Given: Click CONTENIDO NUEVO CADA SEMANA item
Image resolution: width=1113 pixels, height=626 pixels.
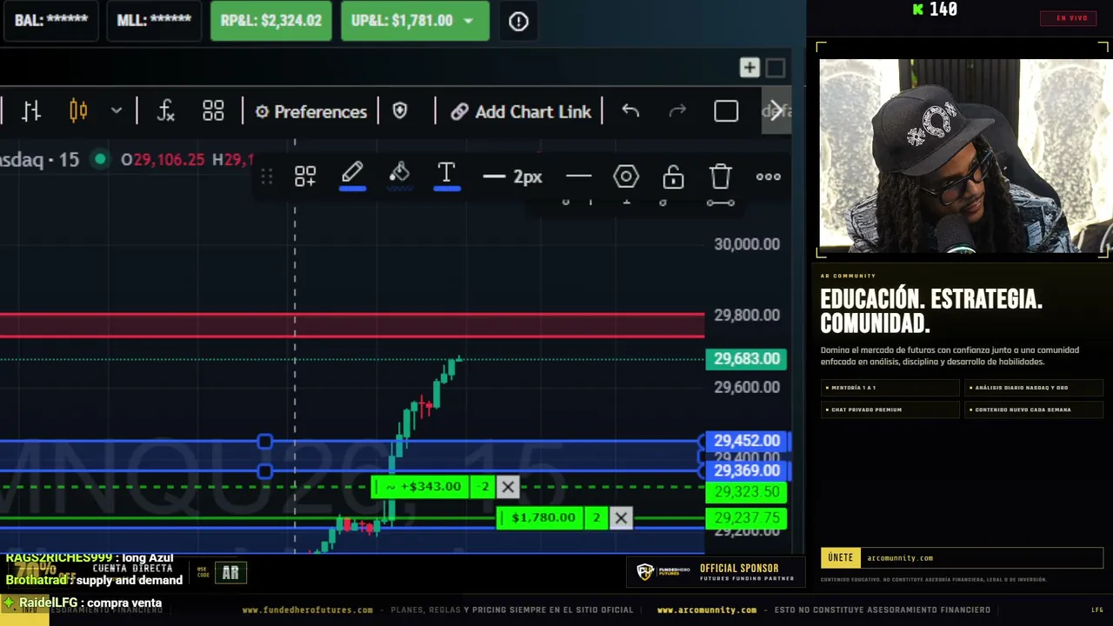Looking at the screenshot, I should pos(1033,410).
